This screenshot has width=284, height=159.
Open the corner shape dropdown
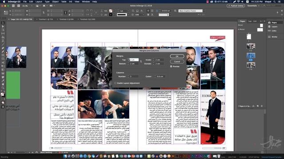click(x=170, y=15)
